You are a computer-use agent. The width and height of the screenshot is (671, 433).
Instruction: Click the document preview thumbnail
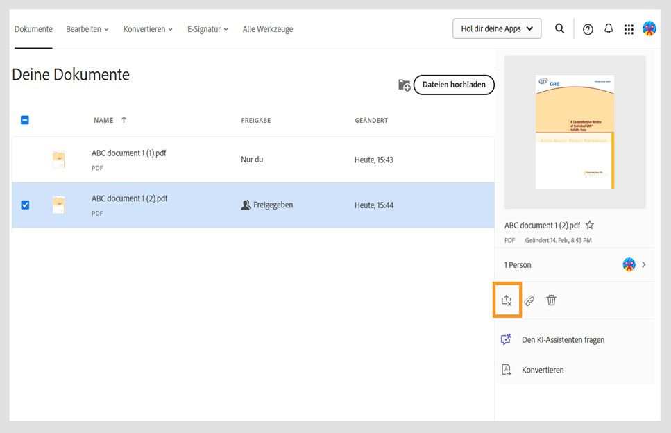(x=575, y=132)
